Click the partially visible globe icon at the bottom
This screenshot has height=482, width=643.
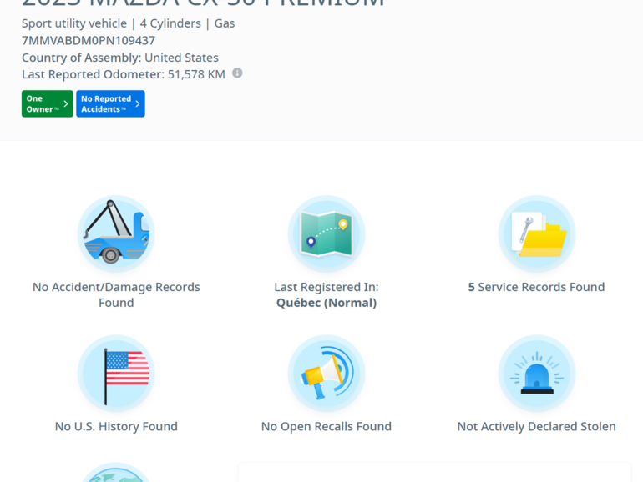(116, 474)
